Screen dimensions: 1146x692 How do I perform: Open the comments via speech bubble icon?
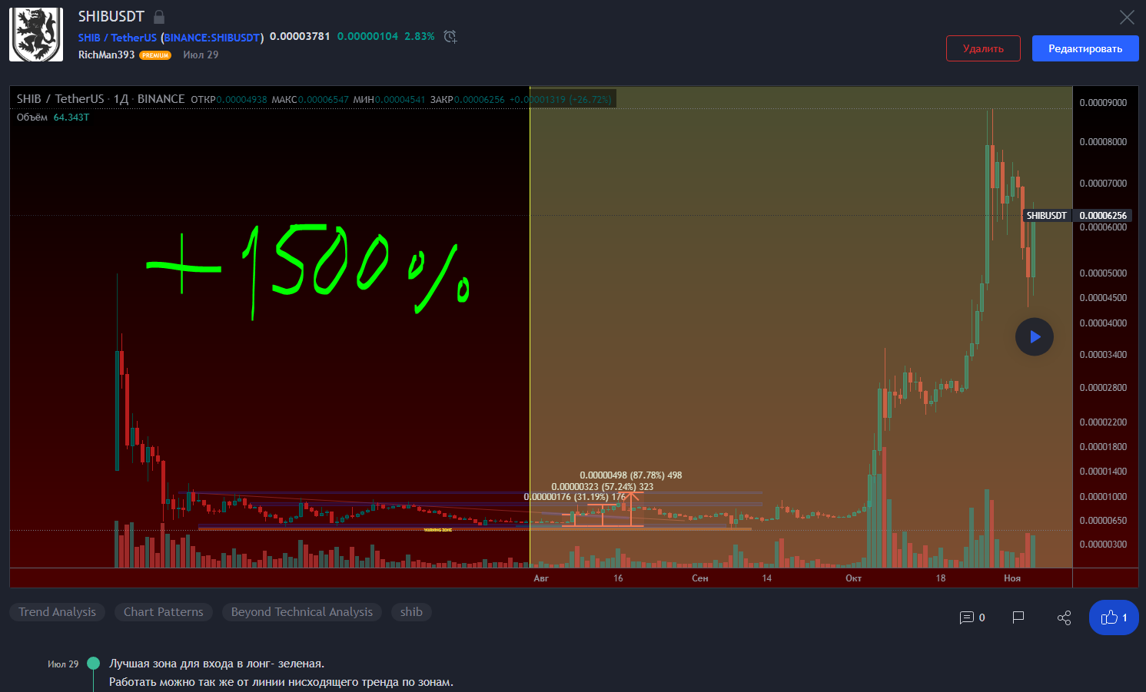967,618
